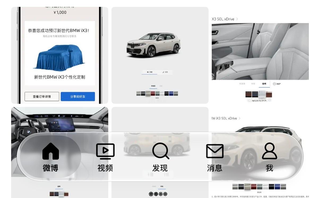Go to the 消息 messages tab
Image resolution: width=320 pixels, height=198 pixels.
click(x=215, y=157)
